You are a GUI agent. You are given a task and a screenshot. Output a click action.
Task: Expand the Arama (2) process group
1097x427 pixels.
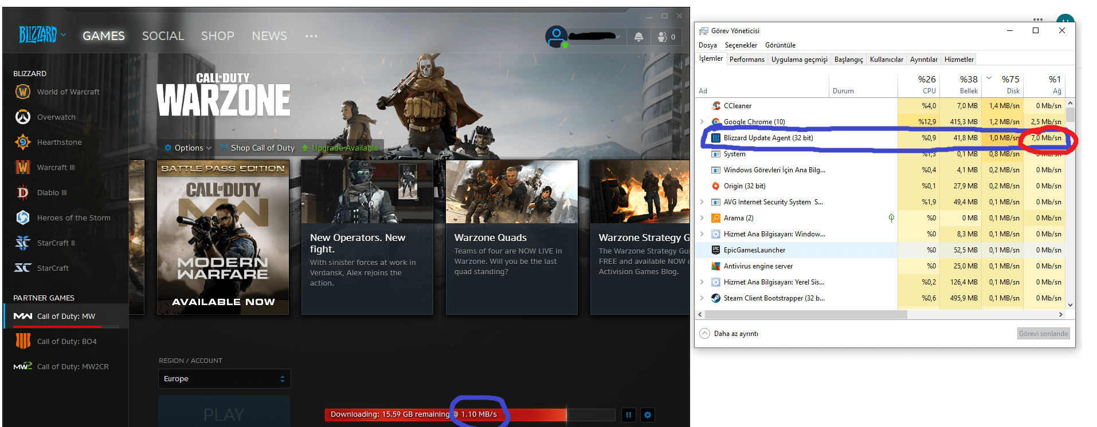point(702,218)
